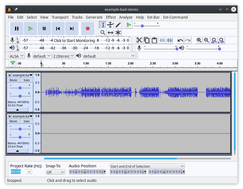Trim audio outside selection

pos(162,40)
